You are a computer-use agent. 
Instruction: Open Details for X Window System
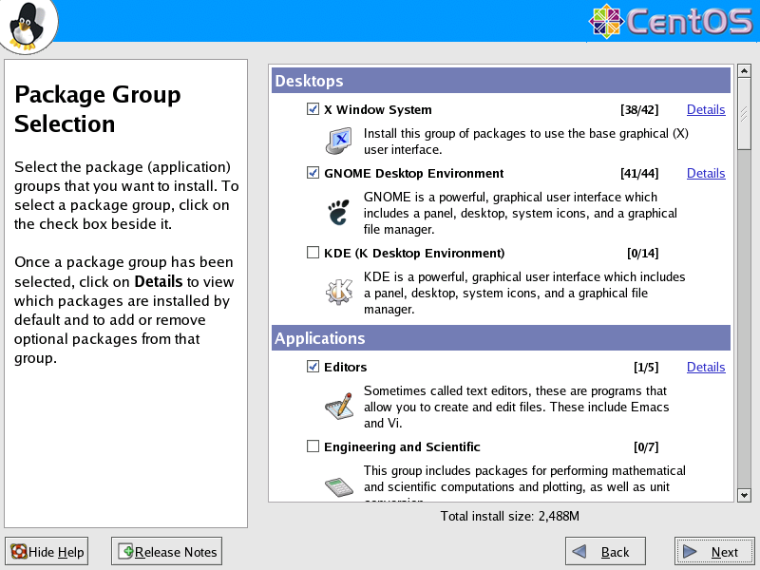706,109
